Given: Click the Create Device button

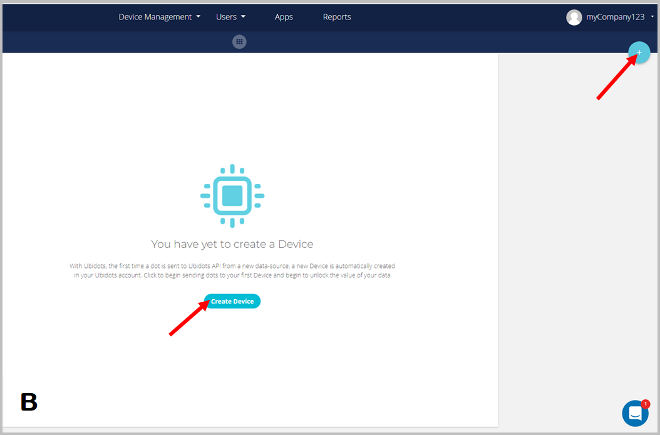Looking at the screenshot, I should tap(232, 301).
